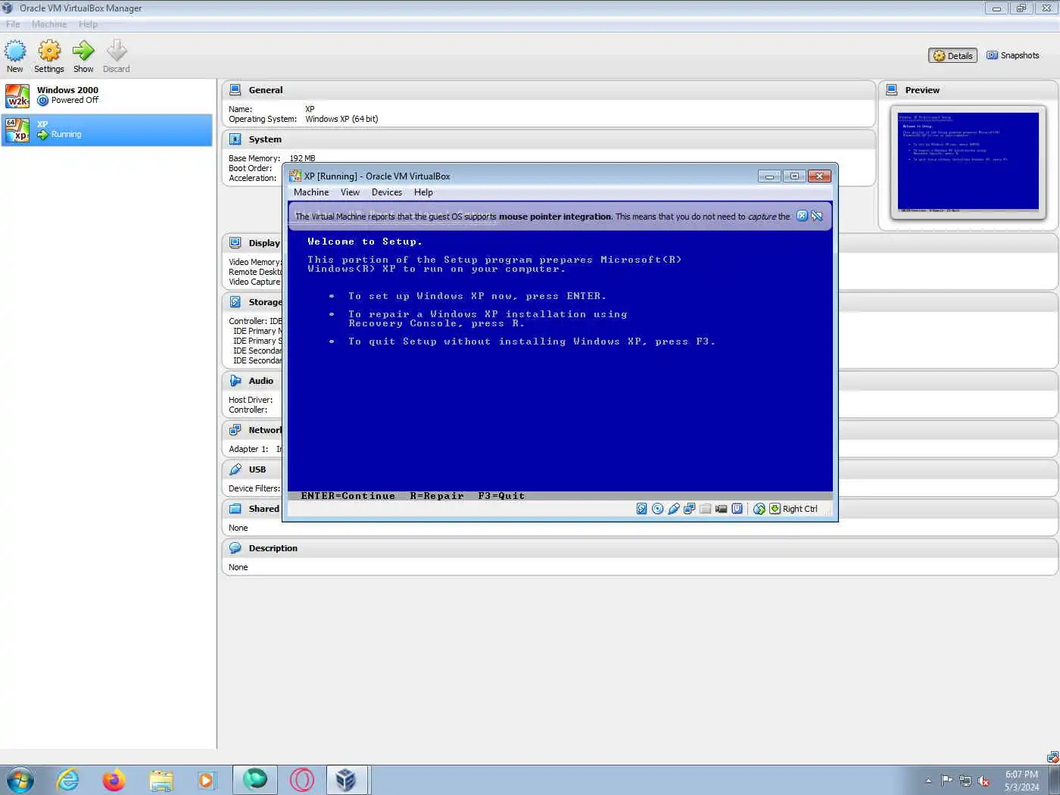The height and width of the screenshot is (795, 1060).
Task: Click the VM preview thumbnail
Action: 968,162
